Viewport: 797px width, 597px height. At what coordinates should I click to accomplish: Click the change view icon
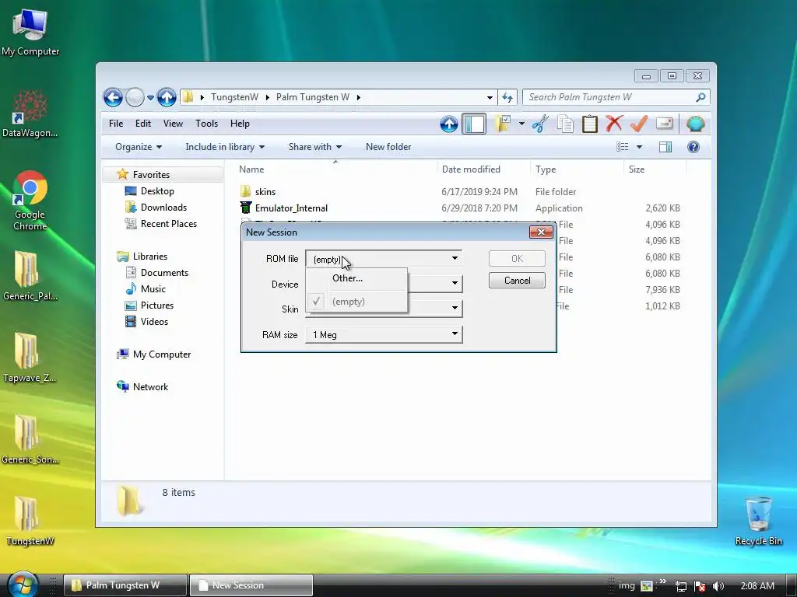coord(622,147)
